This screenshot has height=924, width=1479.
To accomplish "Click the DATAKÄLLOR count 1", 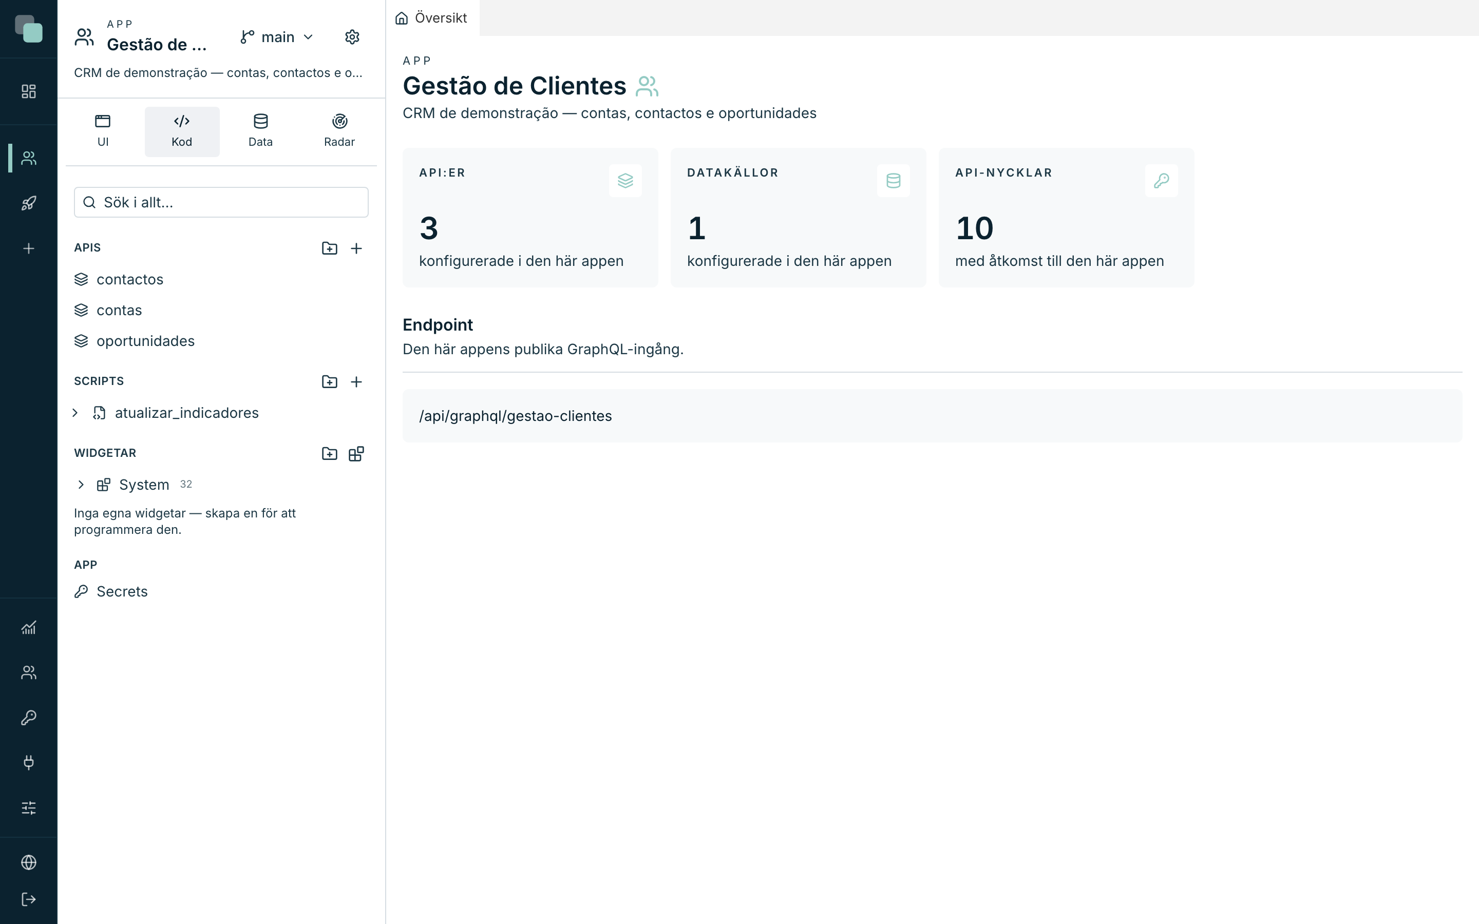I will (x=697, y=228).
